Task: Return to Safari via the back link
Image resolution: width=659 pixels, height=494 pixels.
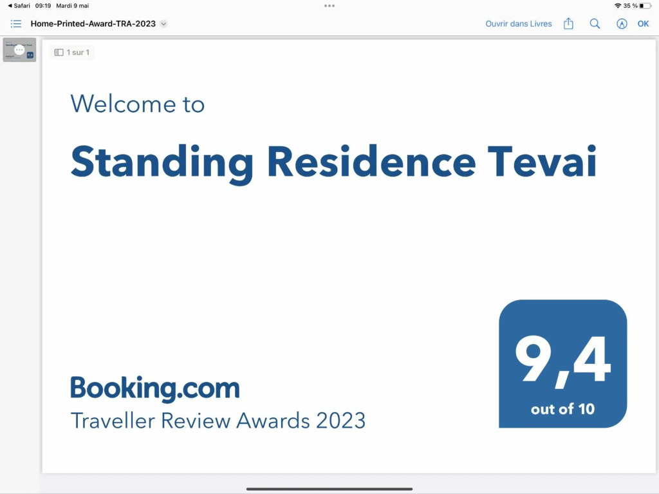Action: coord(19,6)
